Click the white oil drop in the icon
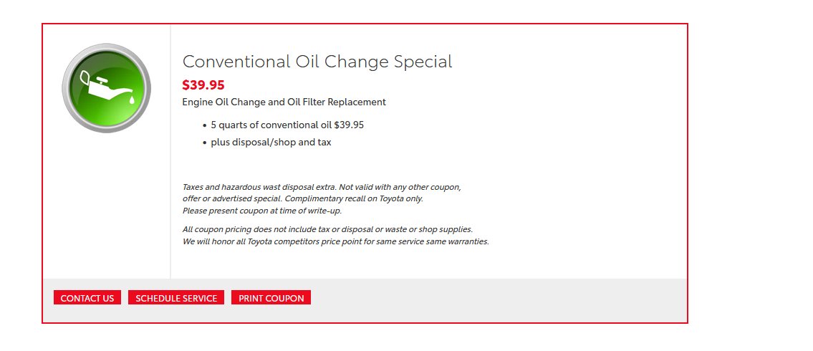The height and width of the screenshot is (351, 813). [x=132, y=99]
